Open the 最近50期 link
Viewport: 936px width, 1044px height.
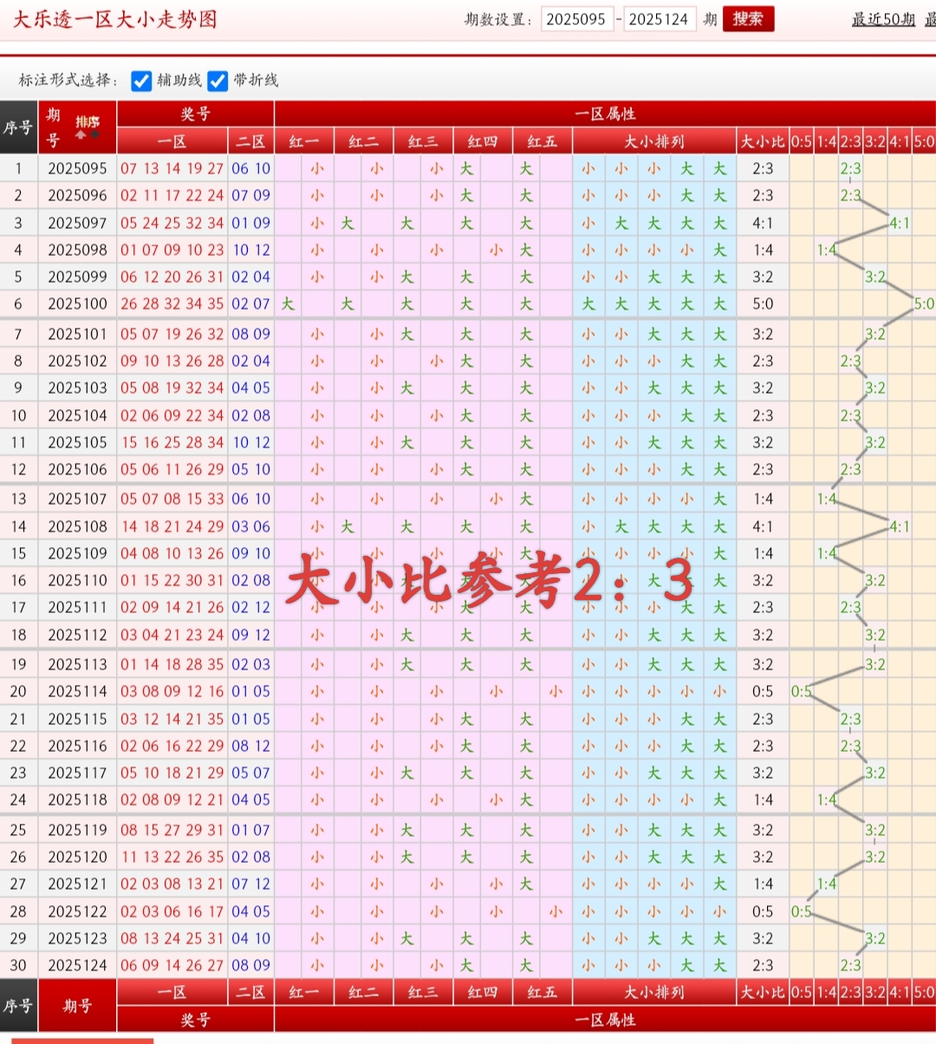click(884, 19)
